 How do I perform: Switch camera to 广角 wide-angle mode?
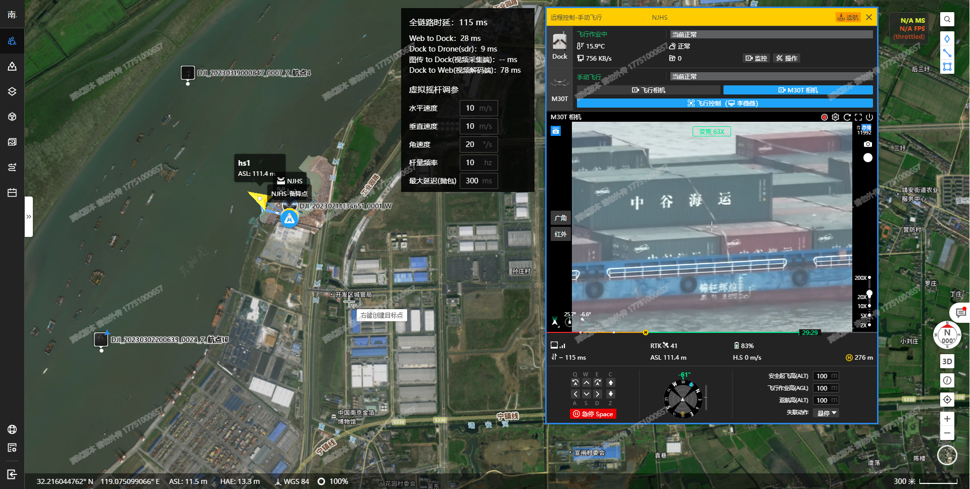tap(560, 218)
